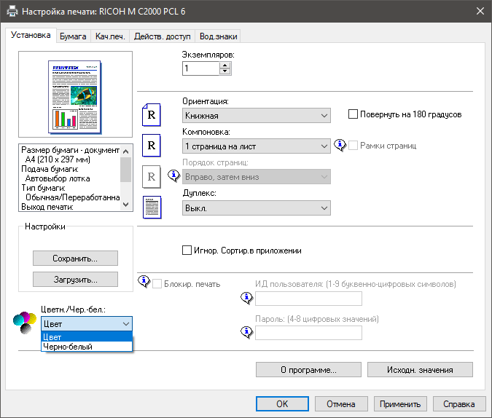Viewport: 492px width, 418px height.
Task: Click the info icon beside user ID field
Action: [x=247, y=297]
